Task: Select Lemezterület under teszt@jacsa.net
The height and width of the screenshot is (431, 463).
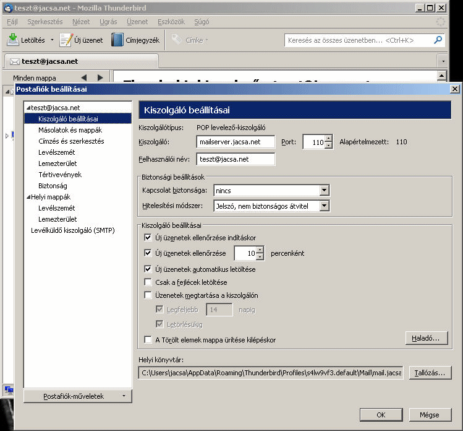Action: 57,163
